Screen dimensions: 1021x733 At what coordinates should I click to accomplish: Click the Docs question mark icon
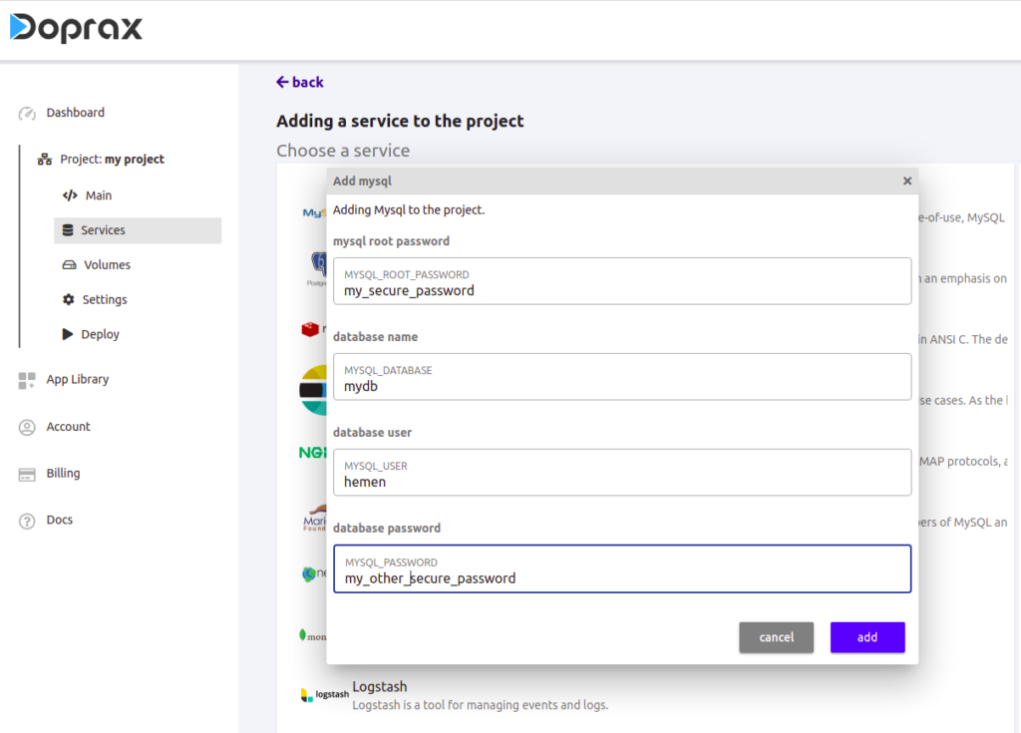tap(27, 522)
